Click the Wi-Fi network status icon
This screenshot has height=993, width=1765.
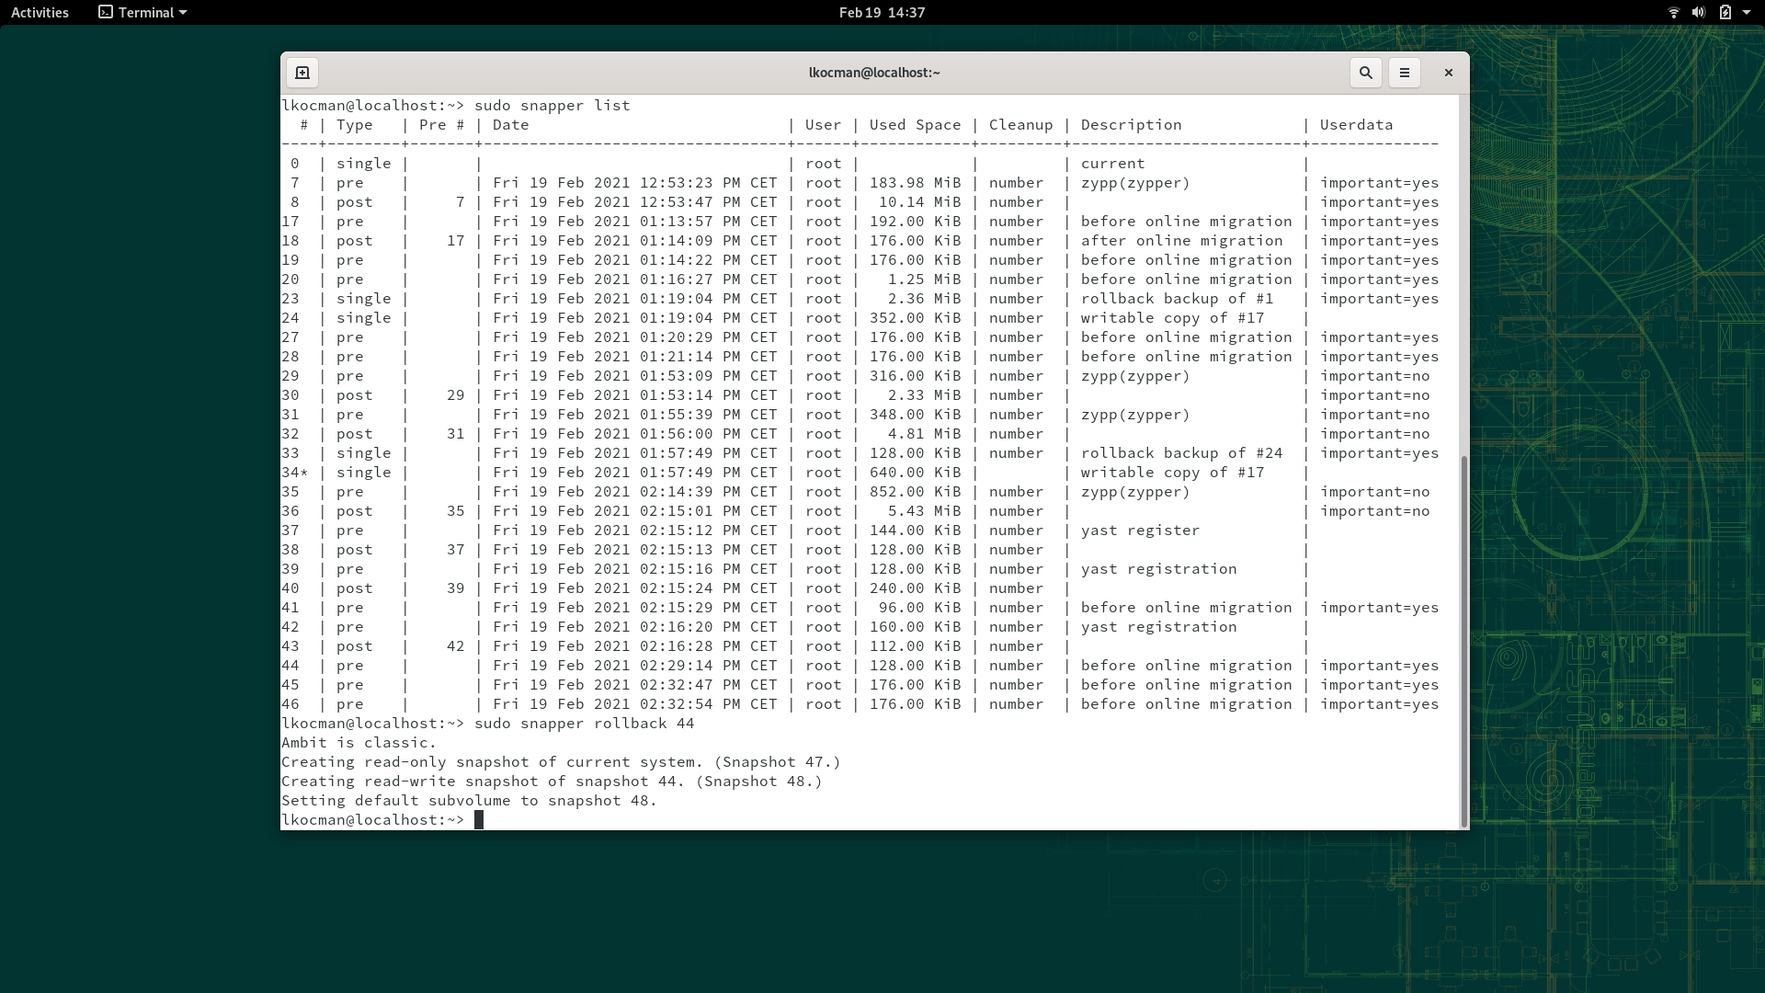[x=1673, y=13]
